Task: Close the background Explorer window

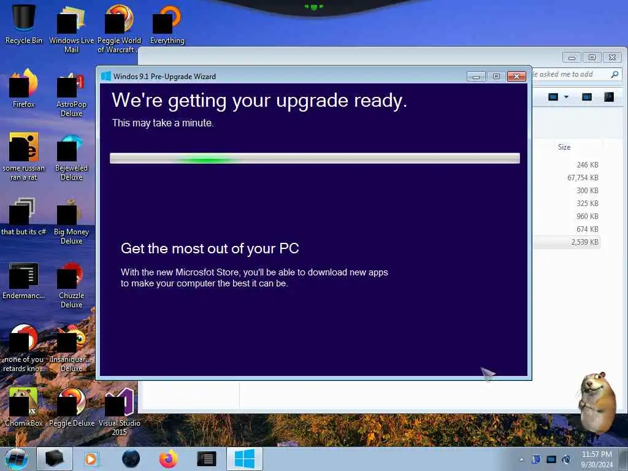Action: [x=613, y=57]
